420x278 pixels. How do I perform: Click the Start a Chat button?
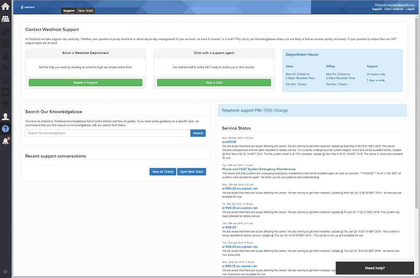click(214, 83)
